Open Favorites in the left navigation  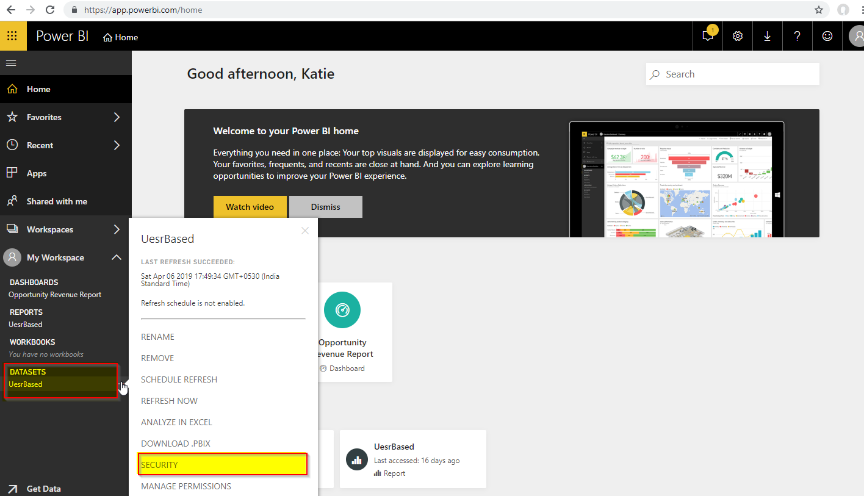44,117
